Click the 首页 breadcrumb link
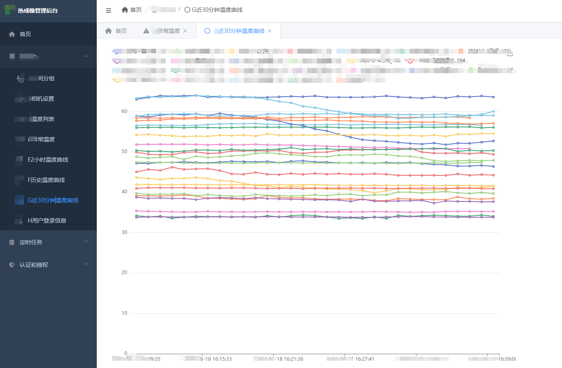This screenshot has height=368, width=562. 136,10
